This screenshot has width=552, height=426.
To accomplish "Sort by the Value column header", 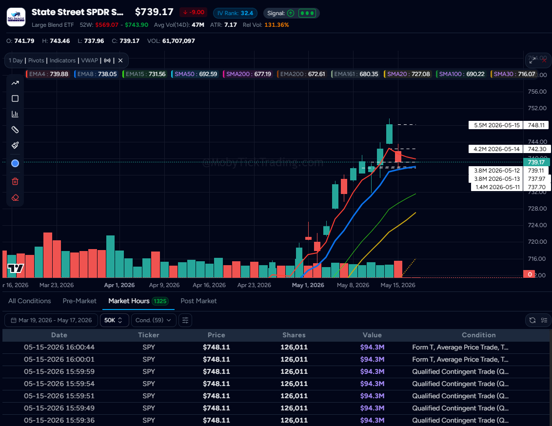I will (x=372, y=335).
